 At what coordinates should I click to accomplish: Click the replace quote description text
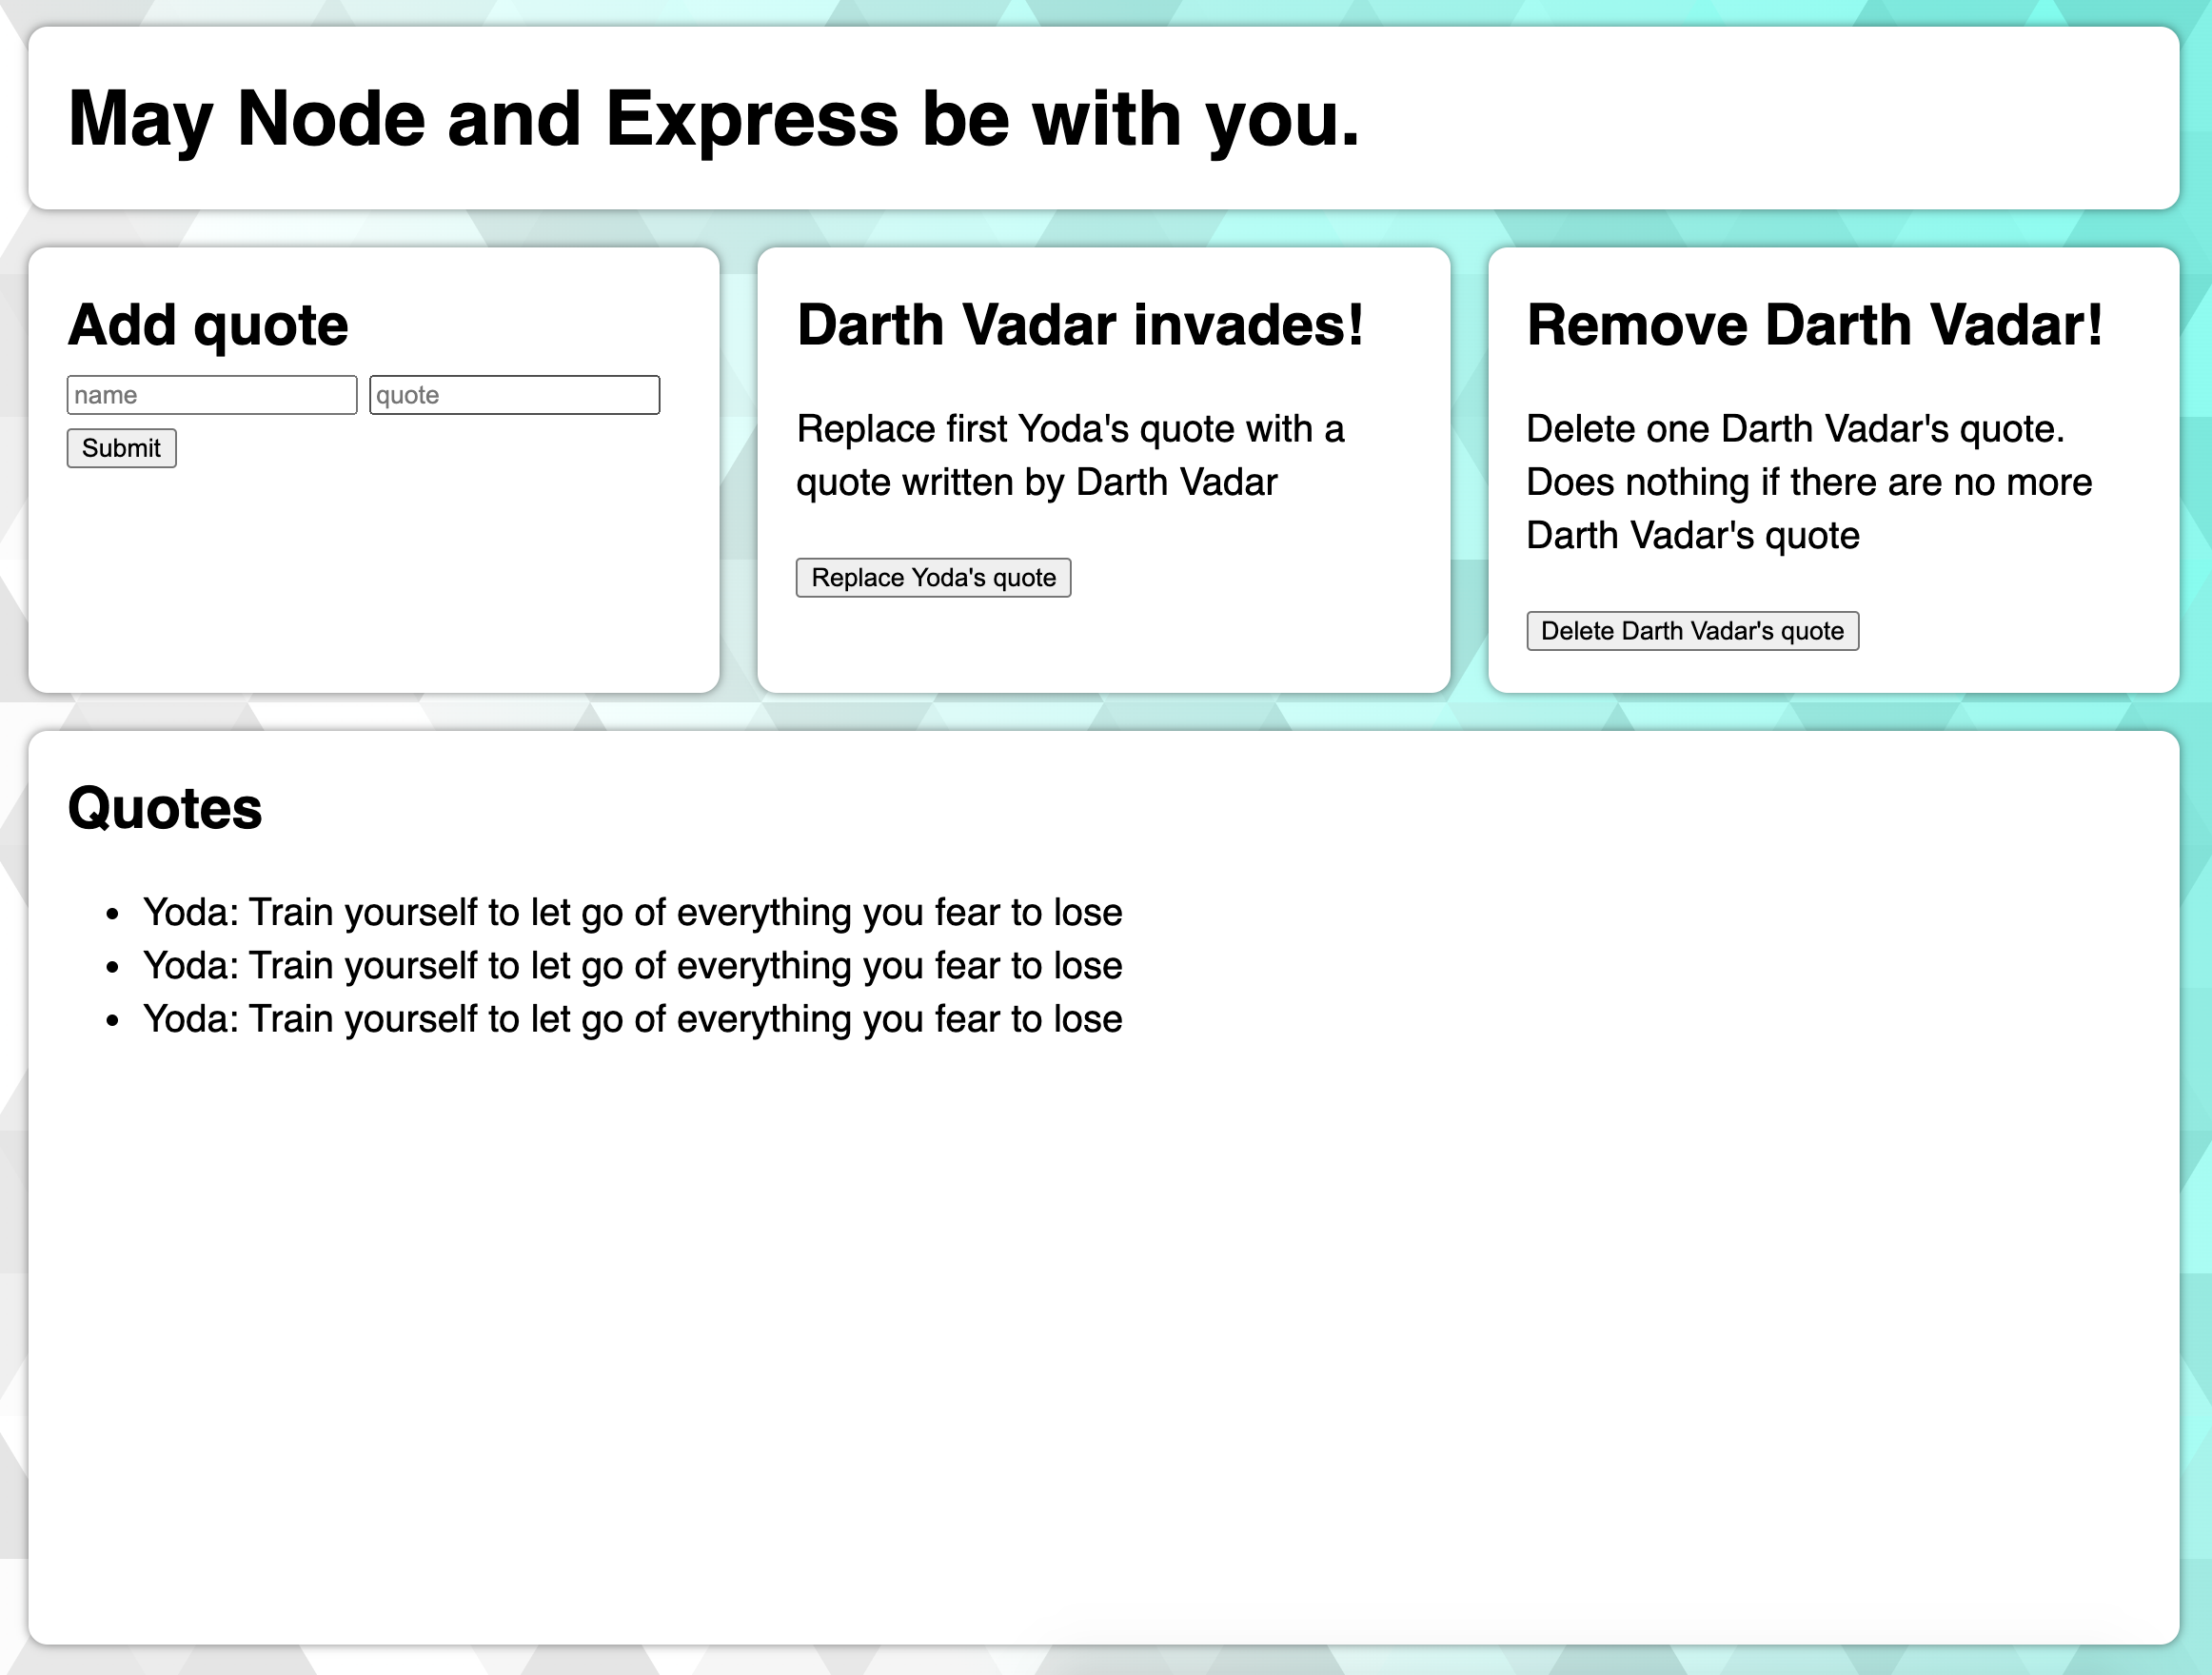1070,455
